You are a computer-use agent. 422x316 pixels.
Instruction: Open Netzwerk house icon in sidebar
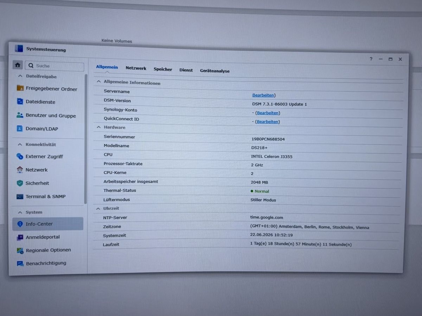click(x=20, y=170)
